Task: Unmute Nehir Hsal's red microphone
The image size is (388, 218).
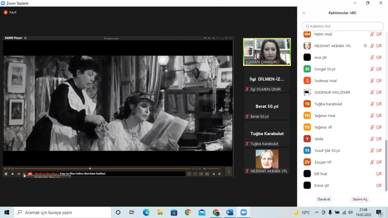Action: click(x=372, y=34)
